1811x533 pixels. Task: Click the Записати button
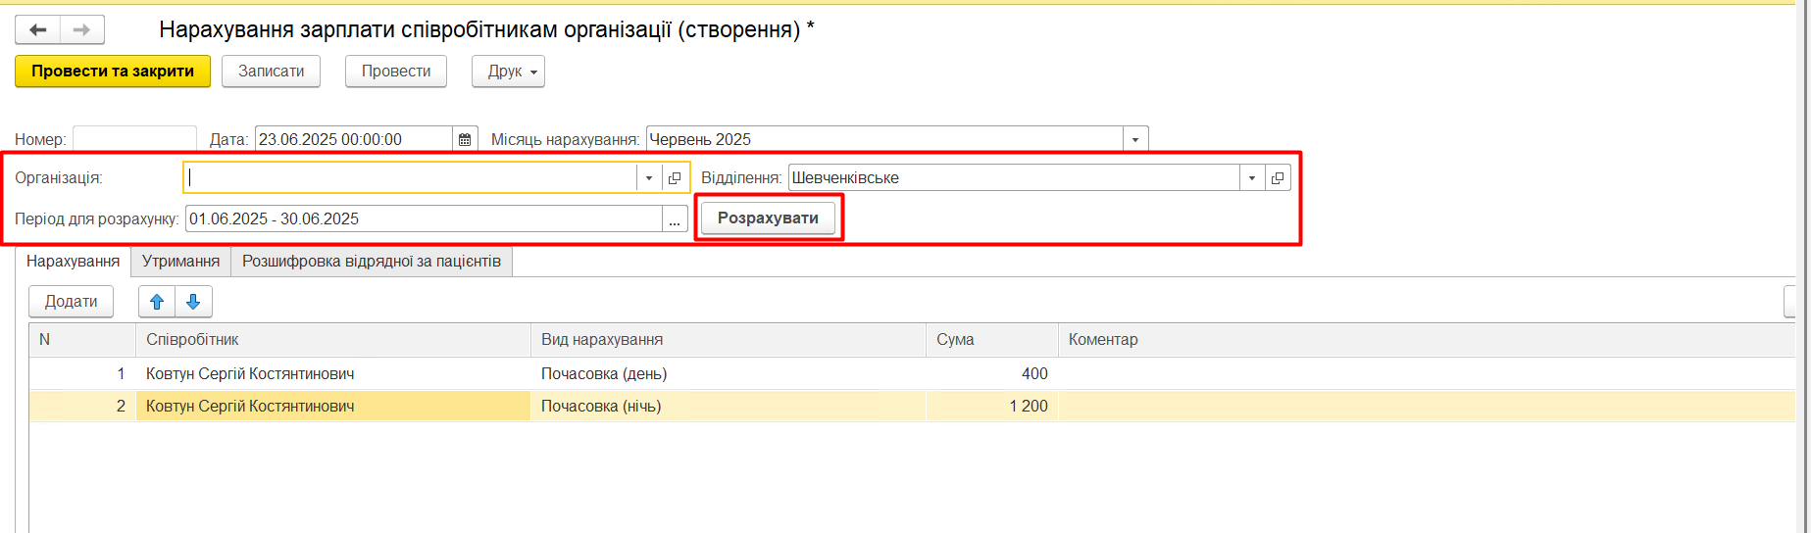271,72
